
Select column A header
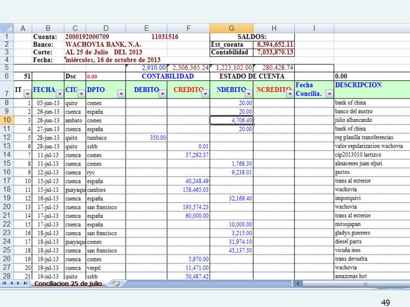(23, 28)
